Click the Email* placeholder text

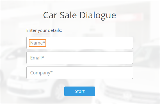click(x=37, y=58)
